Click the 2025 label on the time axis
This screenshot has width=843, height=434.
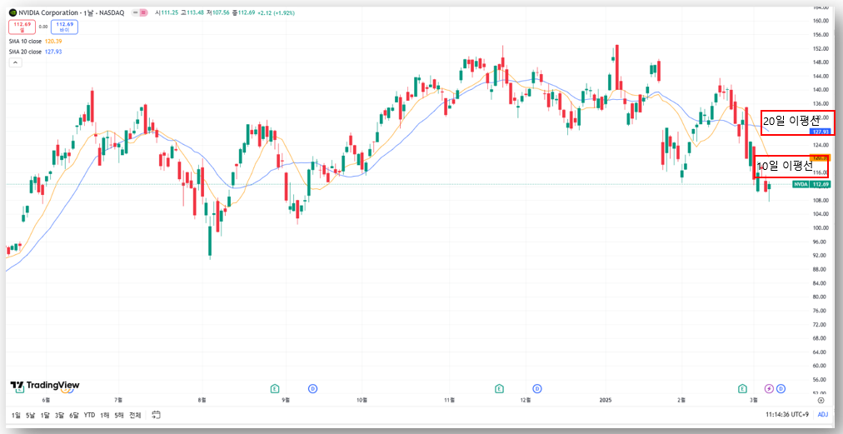click(x=606, y=400)
